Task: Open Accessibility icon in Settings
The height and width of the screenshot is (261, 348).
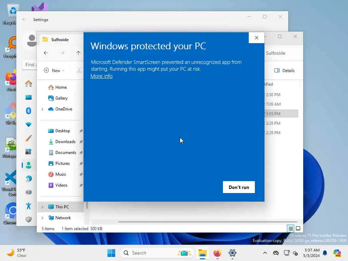Action: [29, 206]
